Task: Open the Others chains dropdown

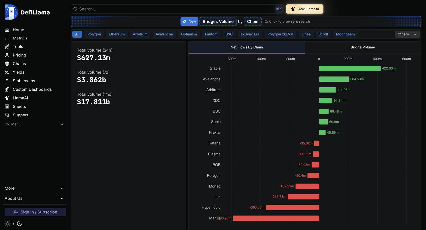Action: coord(407,34)
